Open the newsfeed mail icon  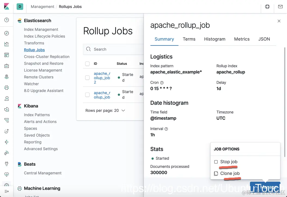(x=280, y=7)
